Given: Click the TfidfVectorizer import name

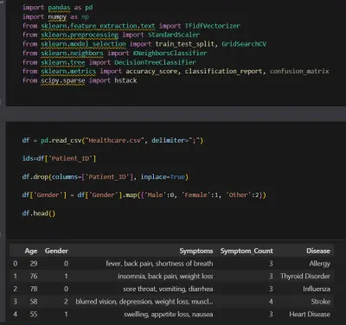Looking at the screenshot, I should pos(213,26).
